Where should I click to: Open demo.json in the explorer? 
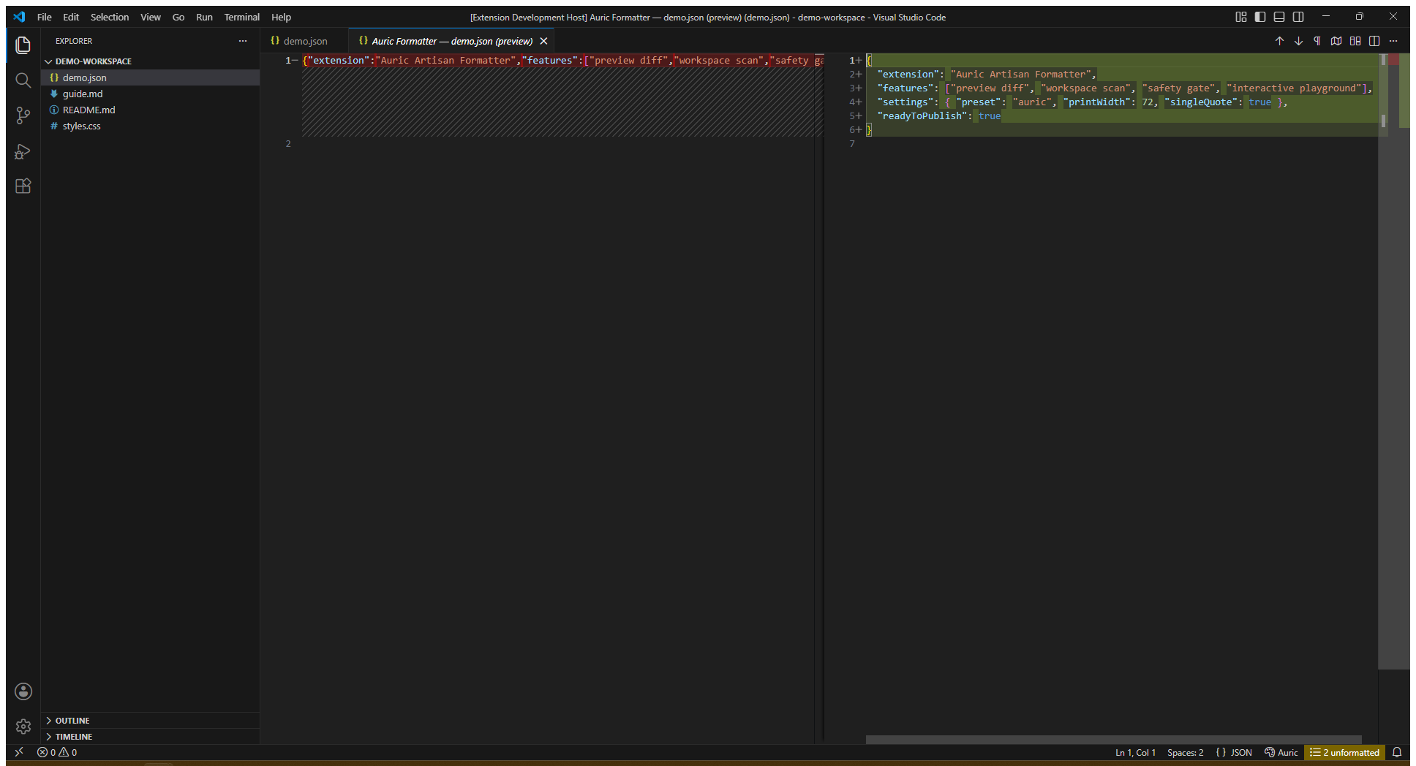click(x=150, y=77)
